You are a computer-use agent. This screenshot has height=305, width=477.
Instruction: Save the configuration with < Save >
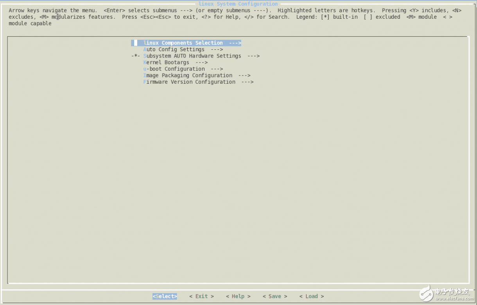[274, 296]
